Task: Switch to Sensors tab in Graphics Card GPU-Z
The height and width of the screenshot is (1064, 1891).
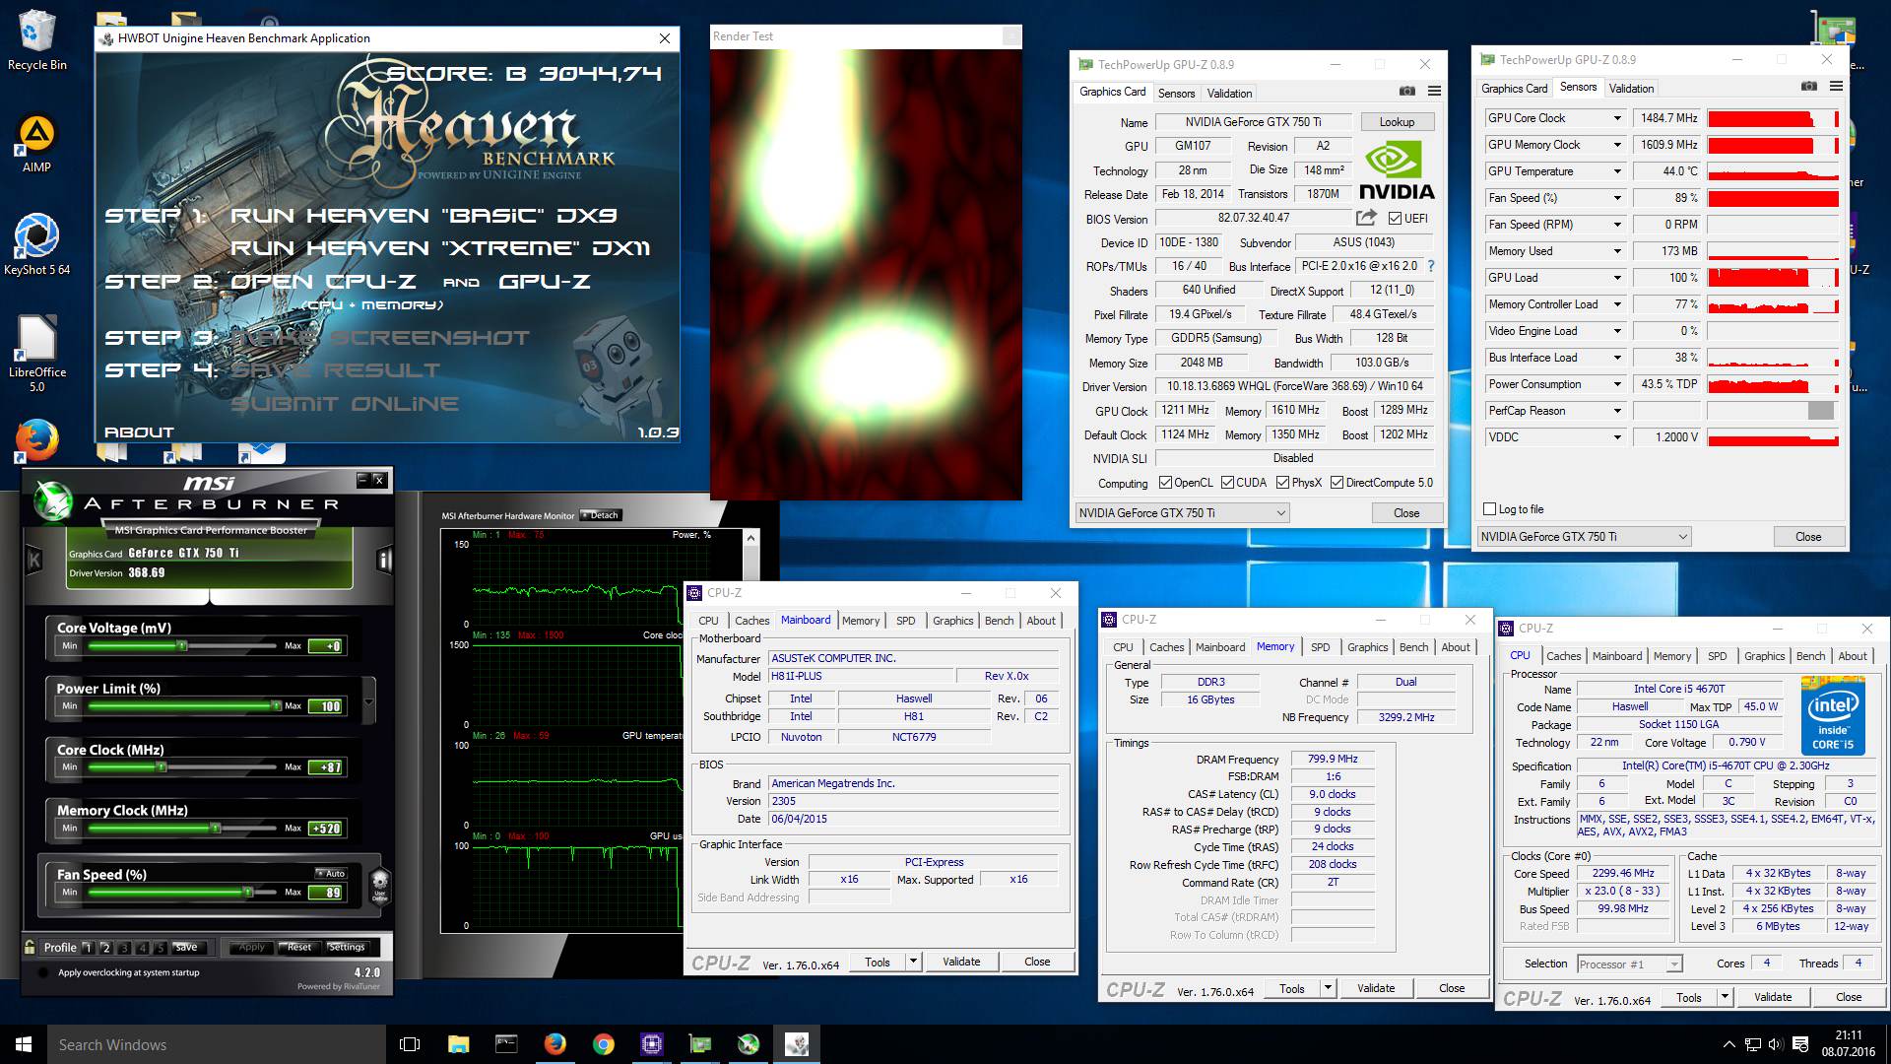Action: tap(1176, 94)
